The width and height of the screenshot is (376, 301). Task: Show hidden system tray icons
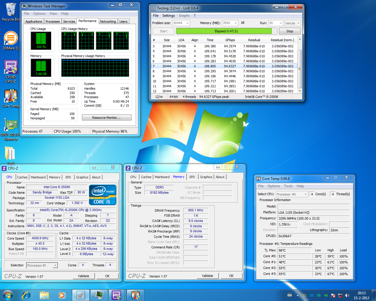point(298,295)
